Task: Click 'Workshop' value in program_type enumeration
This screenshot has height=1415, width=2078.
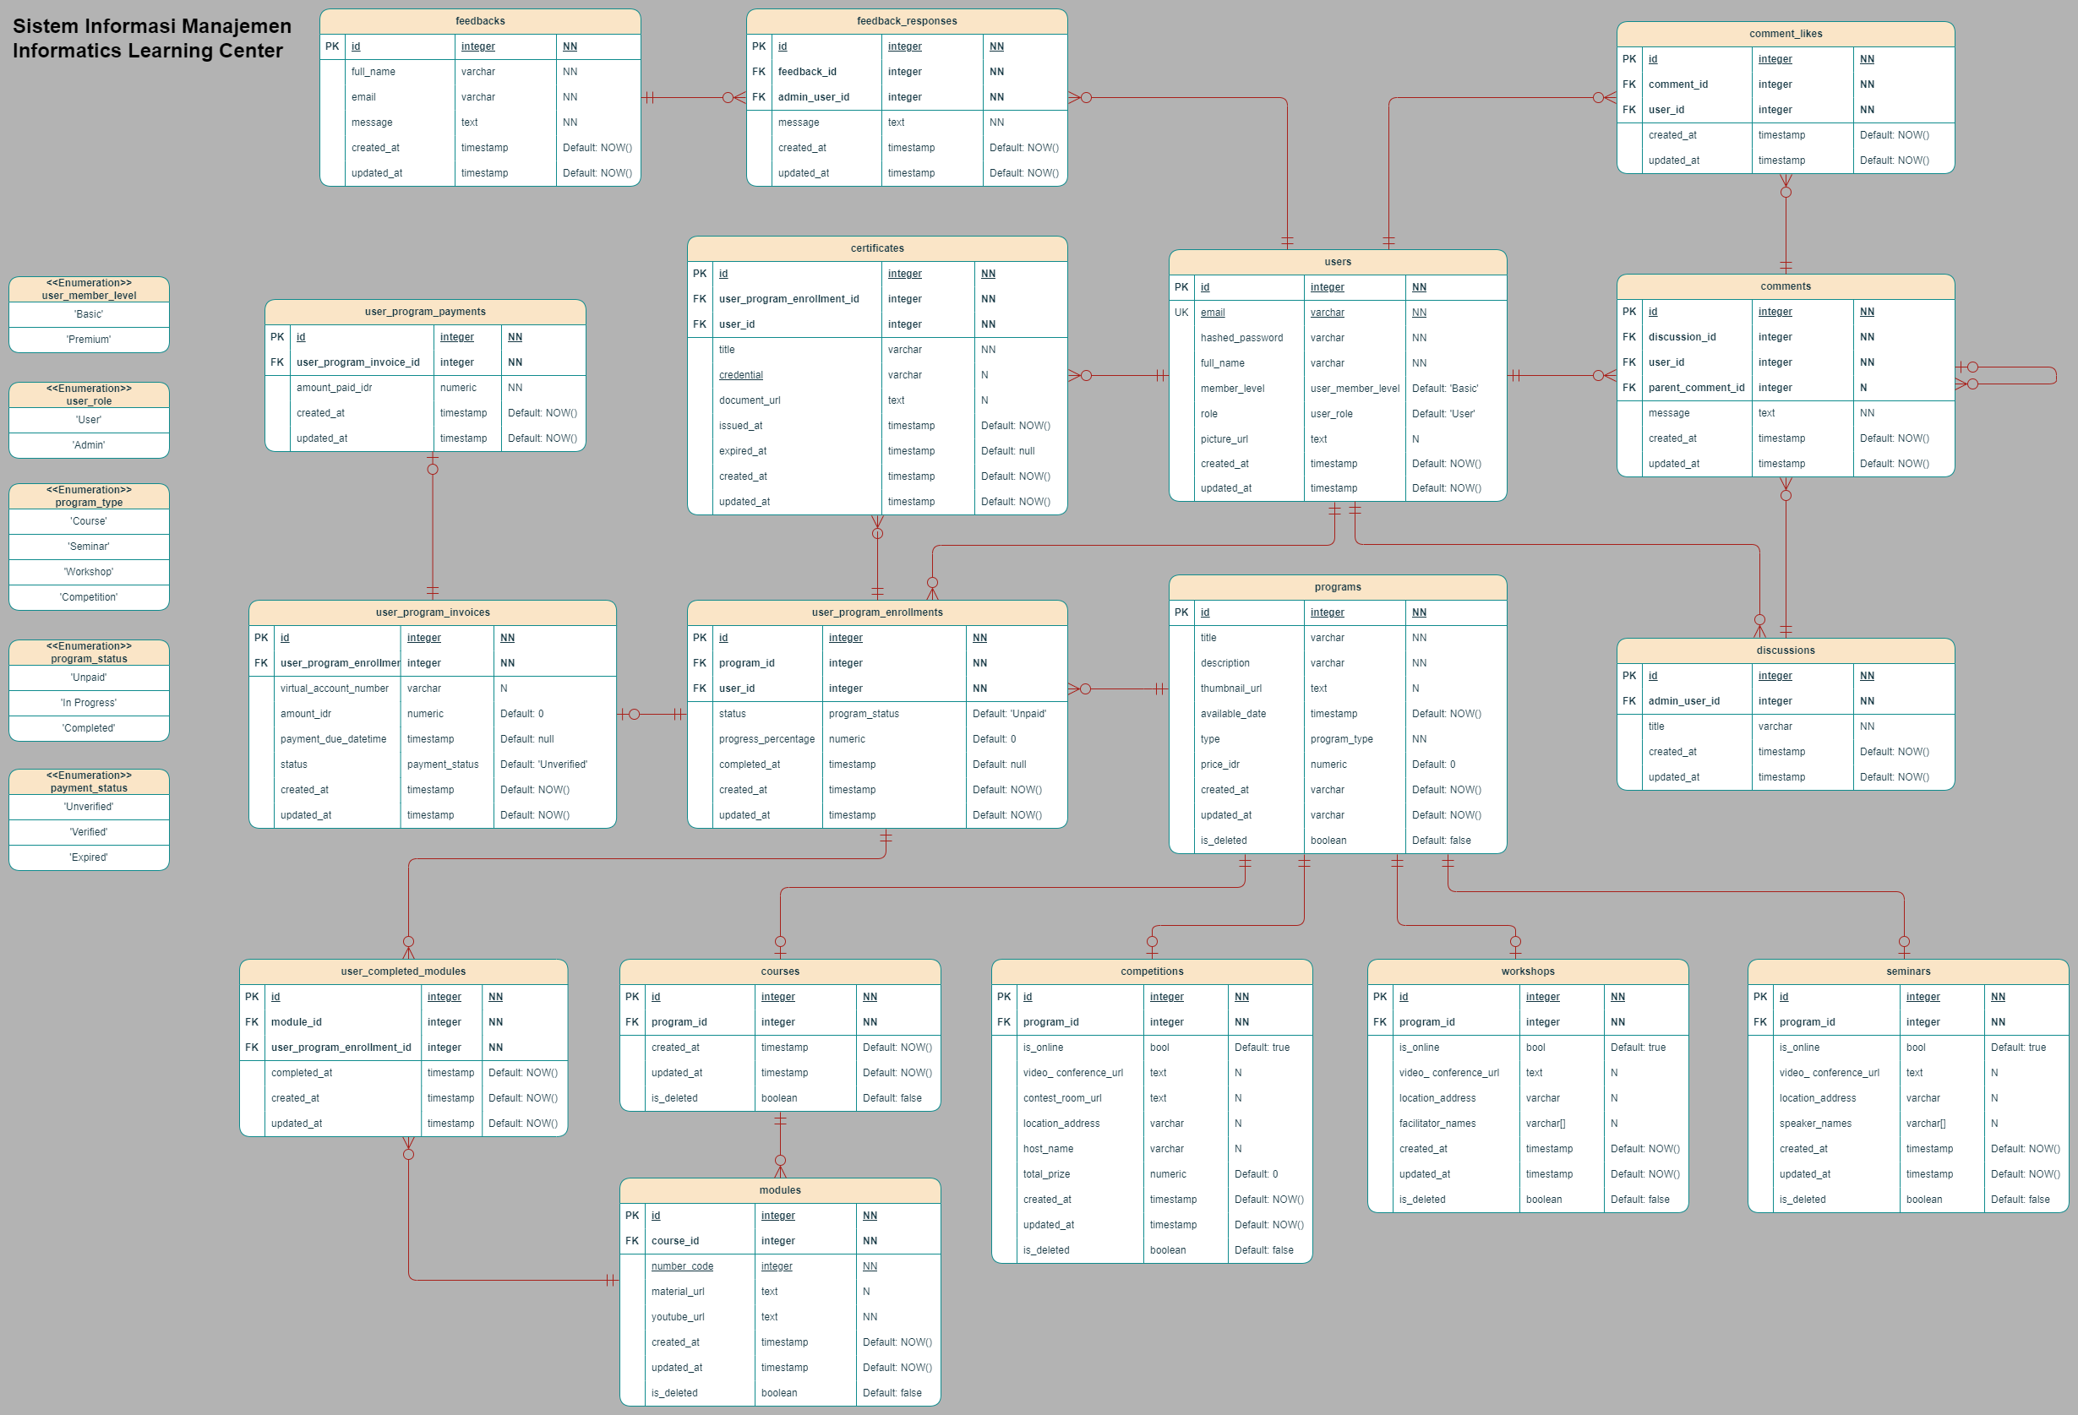Action: tap(89, 572)
